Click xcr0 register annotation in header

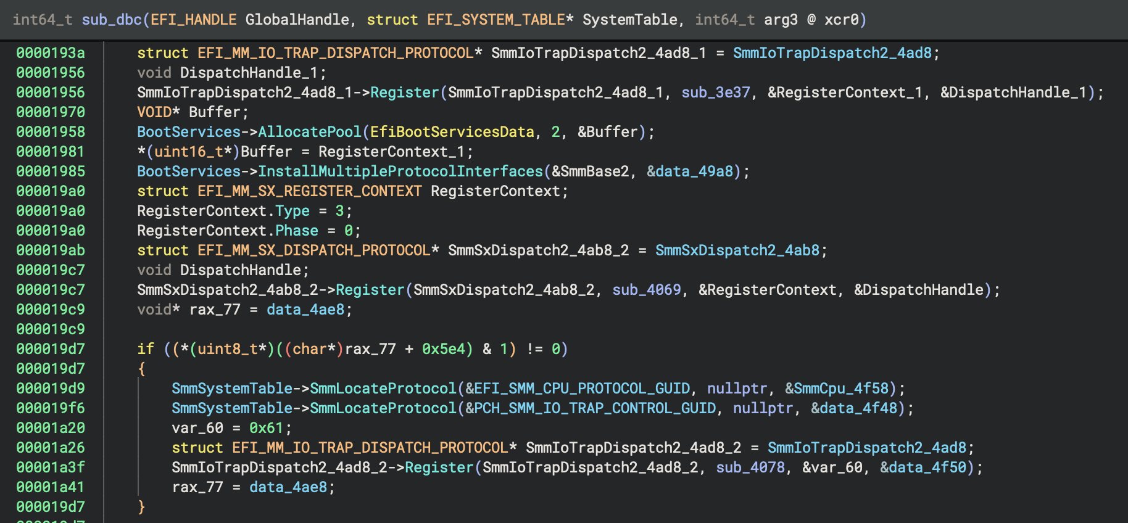coord(841,20)
